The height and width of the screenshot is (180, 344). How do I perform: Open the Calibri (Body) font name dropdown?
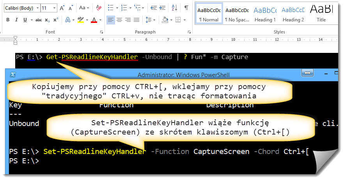point(37,8)
